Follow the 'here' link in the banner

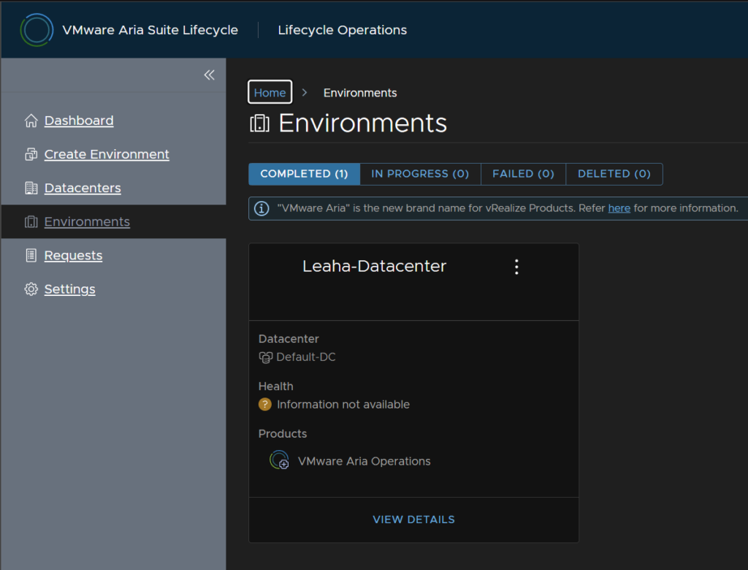tap(619, 208)
